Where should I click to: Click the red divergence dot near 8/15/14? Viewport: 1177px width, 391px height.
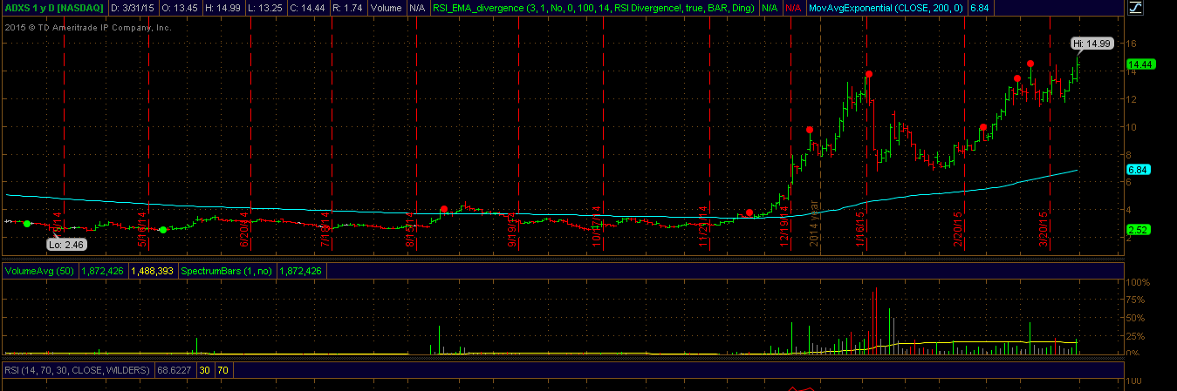pos(444,209)
